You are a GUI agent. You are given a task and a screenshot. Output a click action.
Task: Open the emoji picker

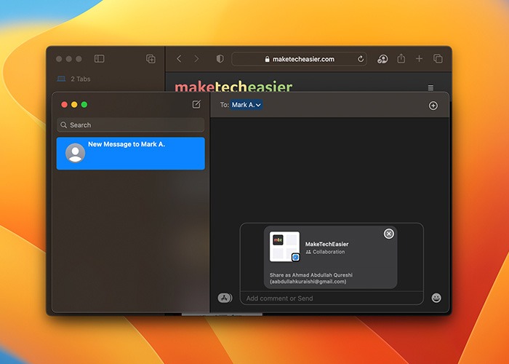click(x=436, y=298)
